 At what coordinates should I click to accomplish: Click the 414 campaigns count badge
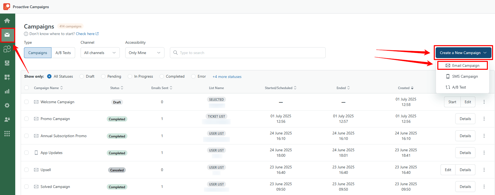pos(70,26)
